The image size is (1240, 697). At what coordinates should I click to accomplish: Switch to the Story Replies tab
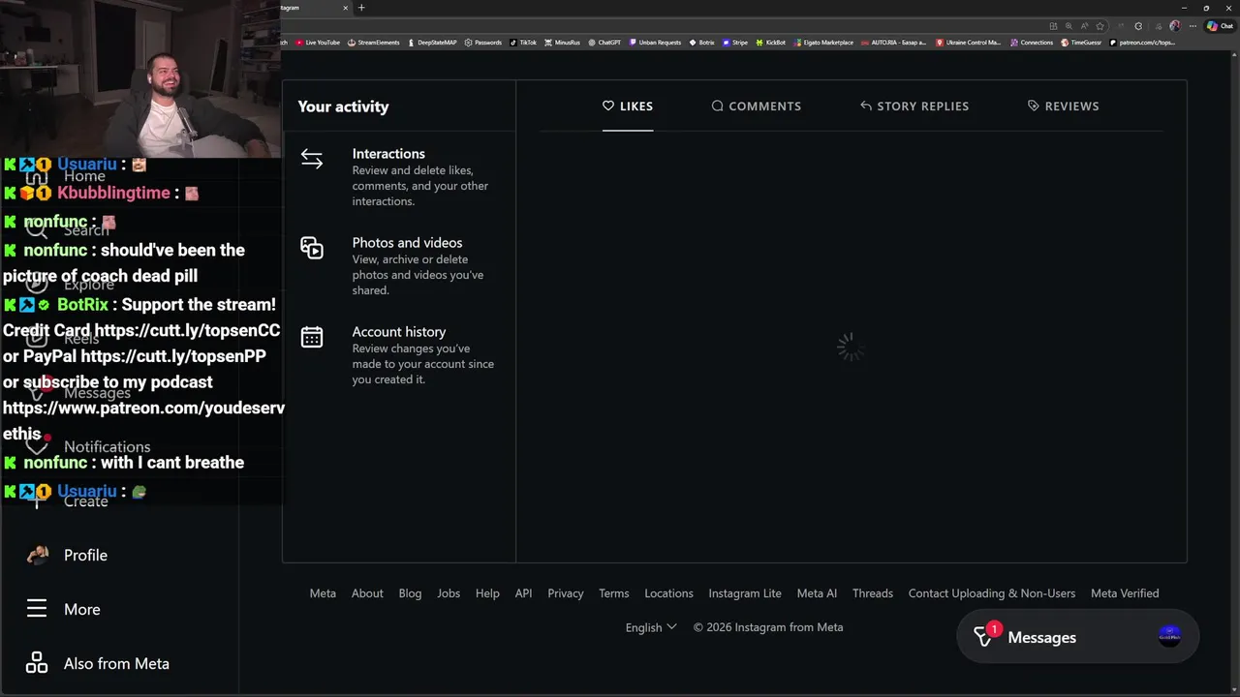914,106
